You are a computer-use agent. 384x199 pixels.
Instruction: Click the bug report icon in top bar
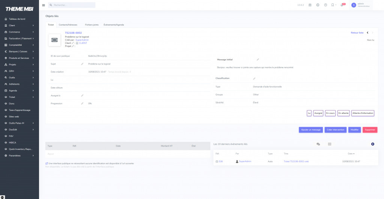click(310, 5)
